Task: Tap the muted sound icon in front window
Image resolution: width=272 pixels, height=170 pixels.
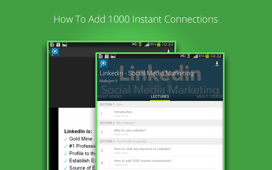Action: [x=183, y=56]
